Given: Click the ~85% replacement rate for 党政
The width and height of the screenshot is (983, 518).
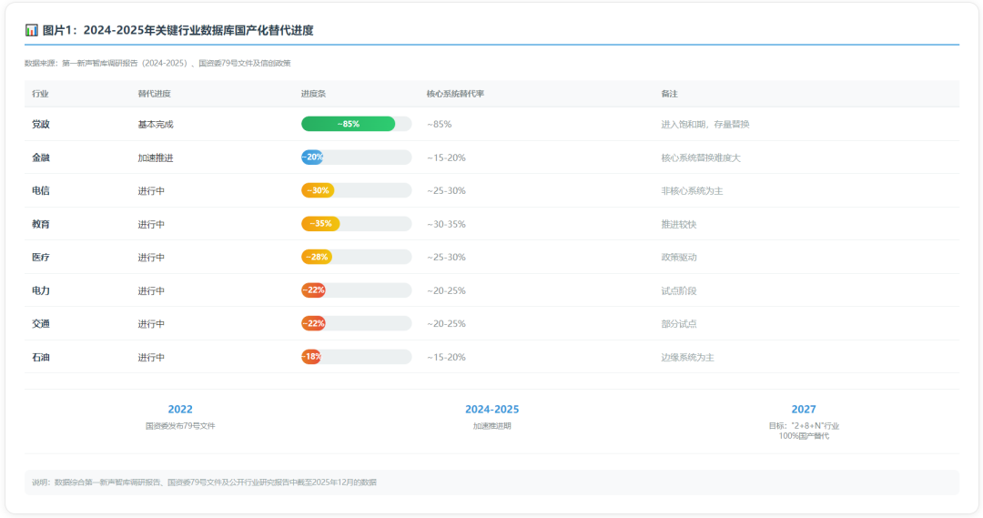Looking at the screenshot, I should coord(440,124).
